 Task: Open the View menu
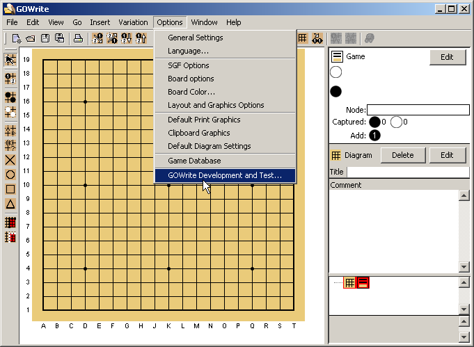[56, 22]
